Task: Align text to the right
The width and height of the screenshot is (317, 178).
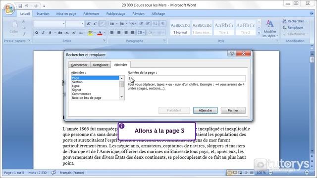Action: 126,33
